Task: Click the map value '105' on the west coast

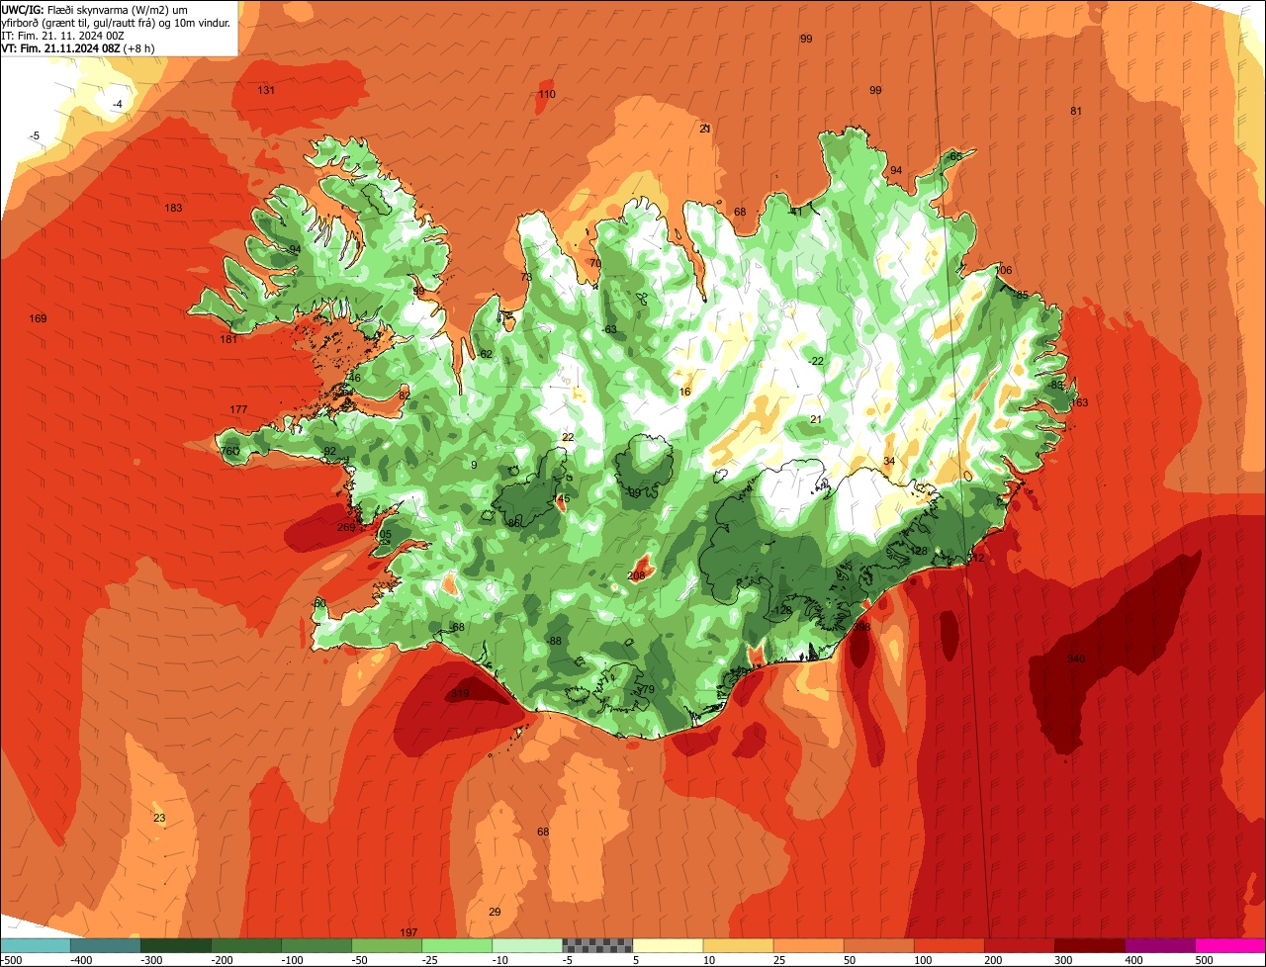Action: (383, 535)
